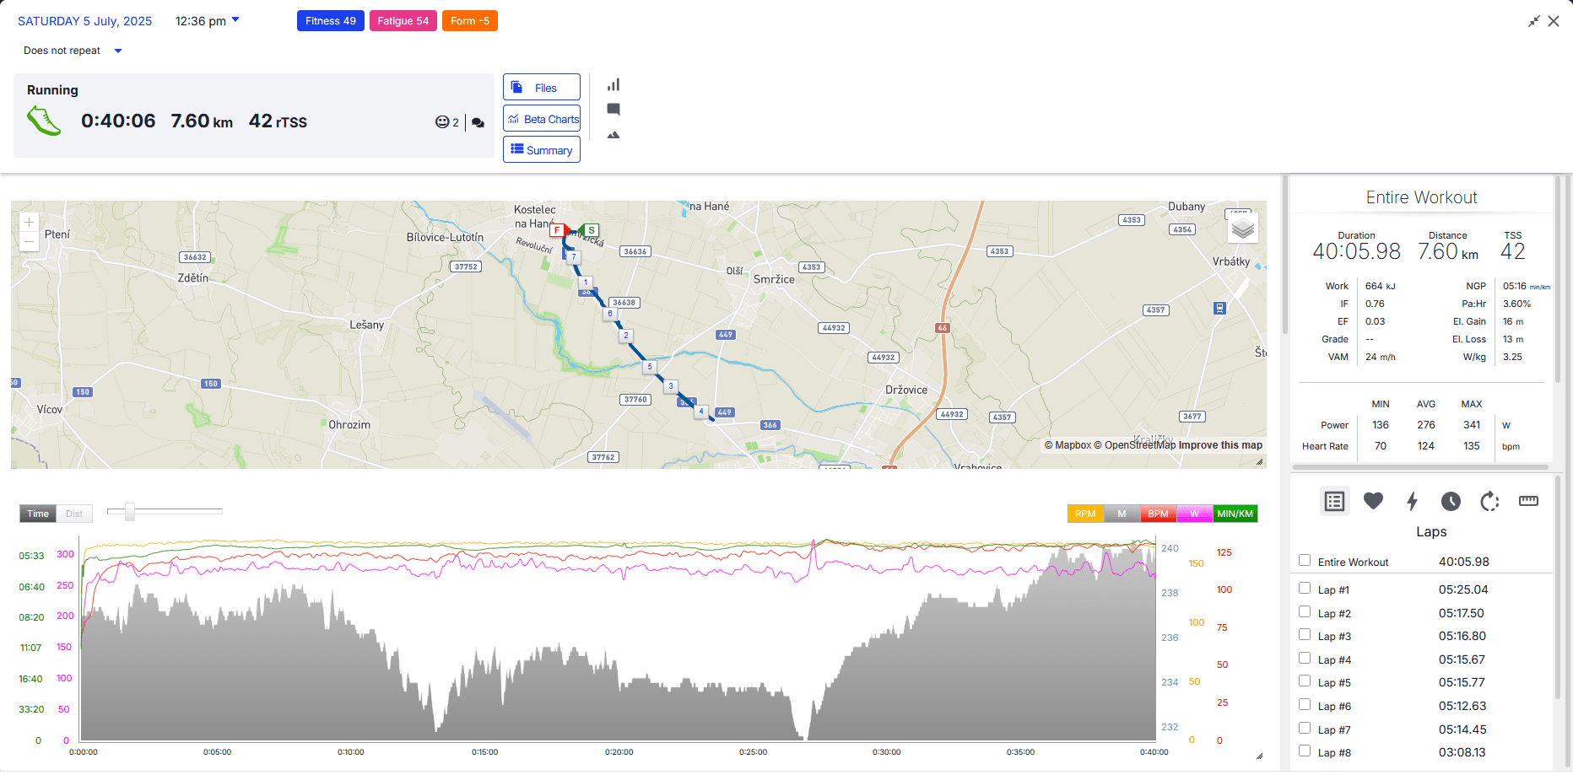This screenshot has height=775, width=1573.
Task: Open the bar chart analysis icon
Action: (x=614, y=84)
